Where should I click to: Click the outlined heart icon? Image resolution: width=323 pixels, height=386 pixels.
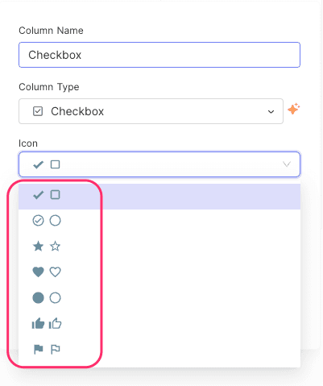(x=55, y=272)
